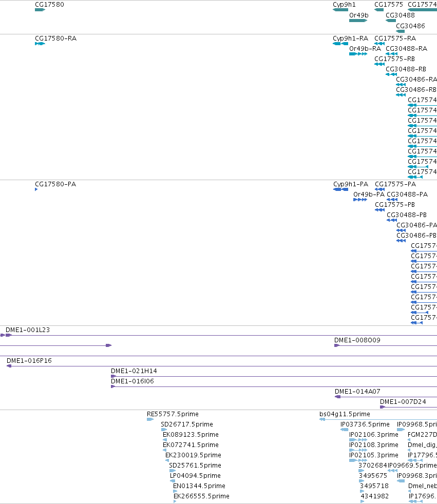437x504 pixels.
Task: Open the IP09669.5prime EST label
Action: pos(412,466)
